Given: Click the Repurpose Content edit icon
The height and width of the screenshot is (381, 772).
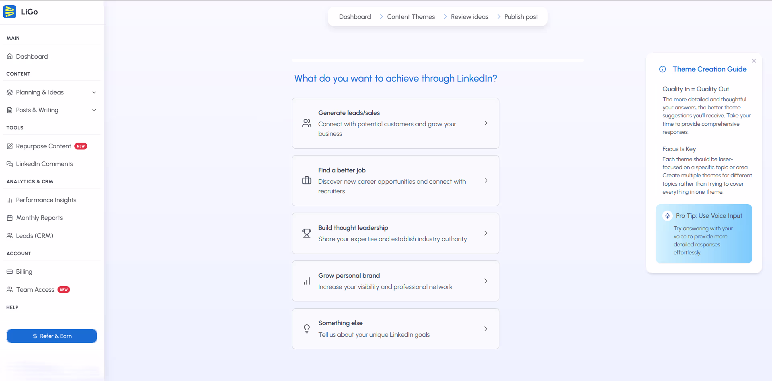Looking at the screenshot, I should click(x=10, y=146).
